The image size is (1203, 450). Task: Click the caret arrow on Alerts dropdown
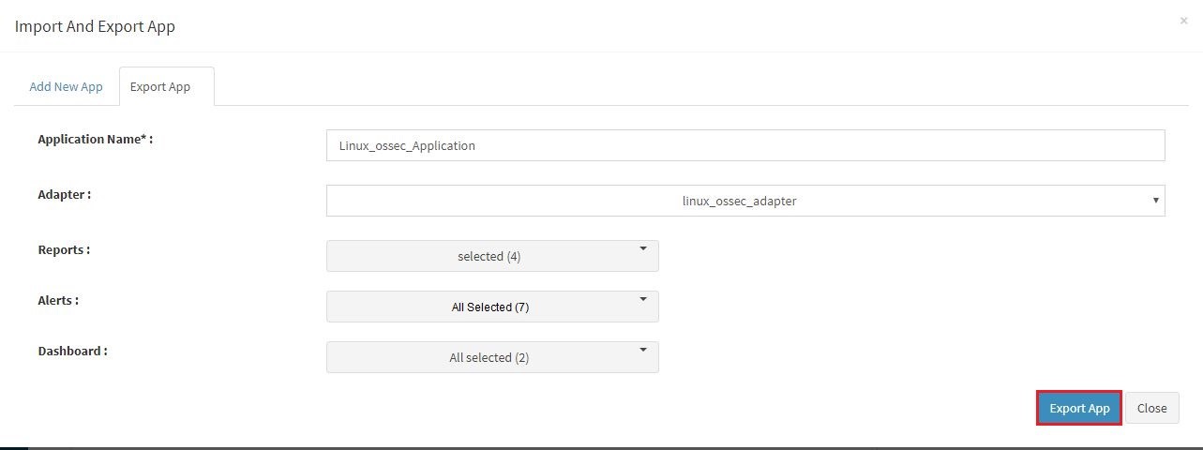643,300
